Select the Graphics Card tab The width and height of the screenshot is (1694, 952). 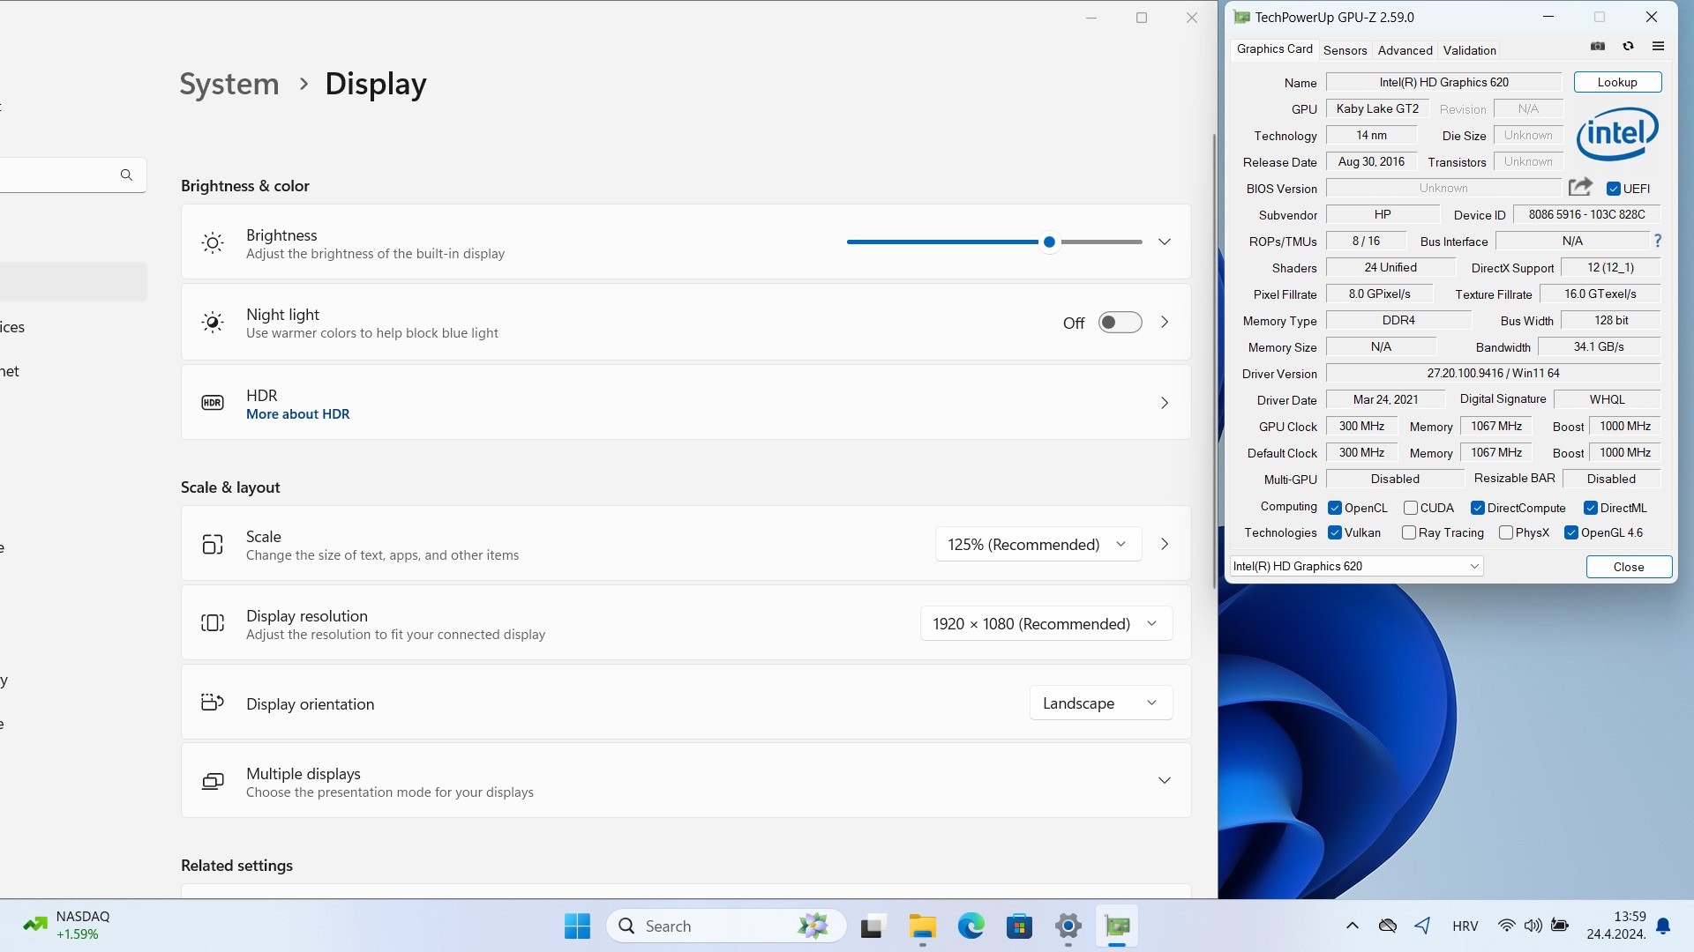1274,49
